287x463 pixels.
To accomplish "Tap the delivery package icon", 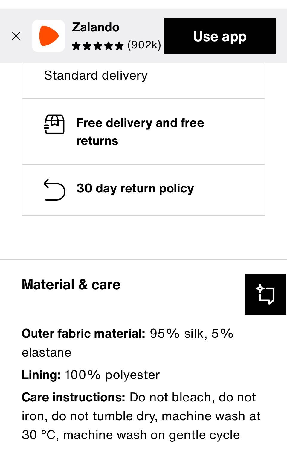I will pos(54,124).
